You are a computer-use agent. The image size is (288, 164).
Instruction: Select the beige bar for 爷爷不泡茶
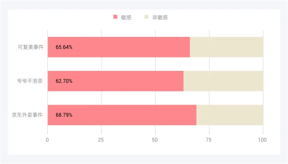coord(224,81)
